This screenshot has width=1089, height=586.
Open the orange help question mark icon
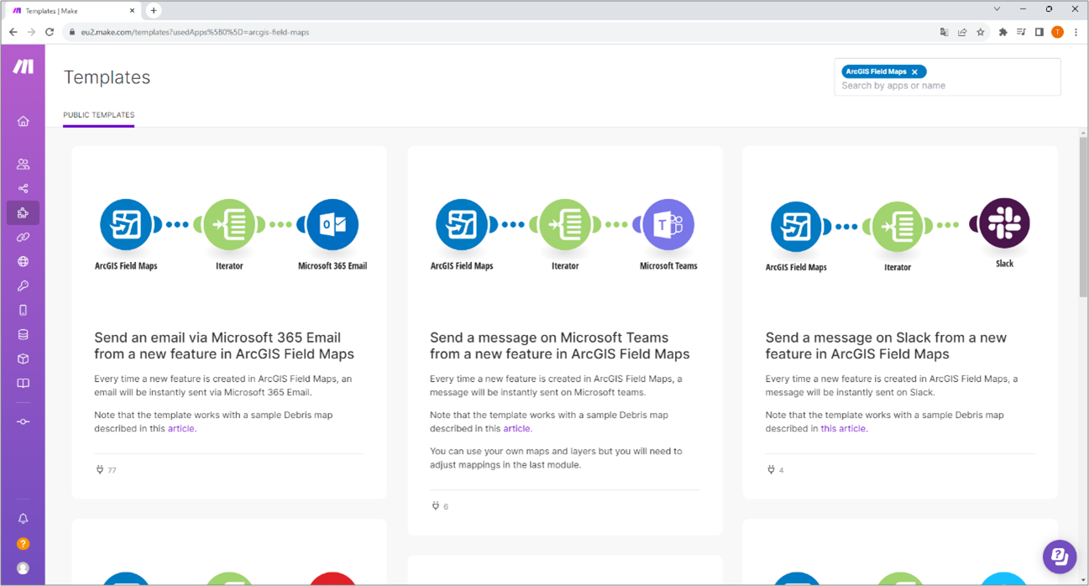[23, 544]
